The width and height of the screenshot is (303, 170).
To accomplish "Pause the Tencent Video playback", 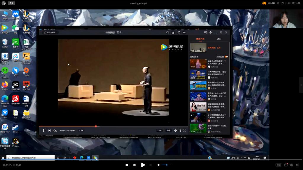I will click(x=44, y=130).
